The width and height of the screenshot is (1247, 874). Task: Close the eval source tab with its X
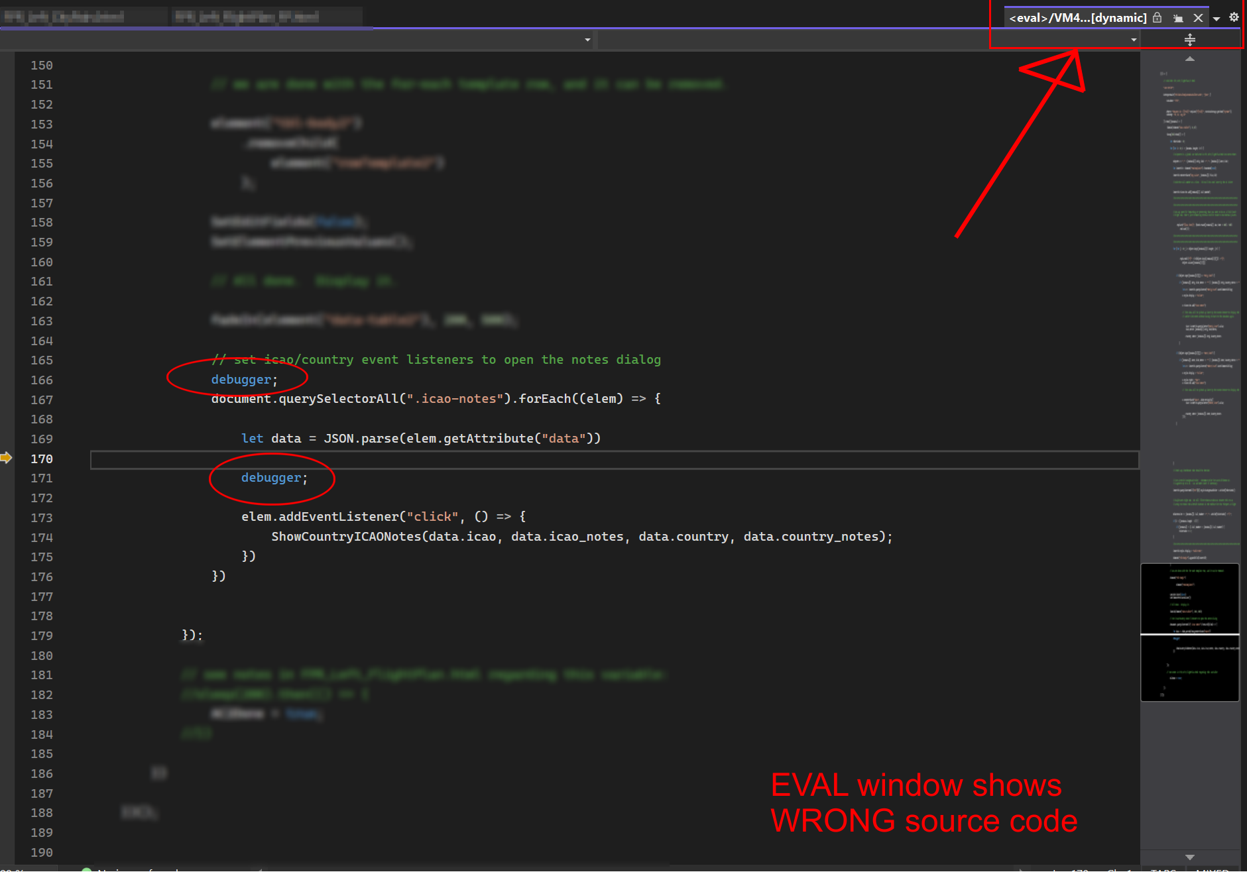pyautogui.click(x=1198, y=18)
